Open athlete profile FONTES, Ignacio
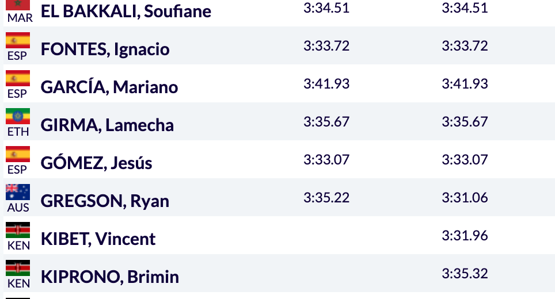Image resolution: width=555 pixels, height=299 pixels. tap(105, 49)
